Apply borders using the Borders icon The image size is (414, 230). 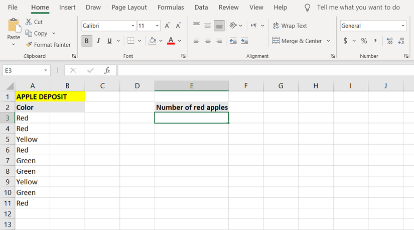point(130,41)
